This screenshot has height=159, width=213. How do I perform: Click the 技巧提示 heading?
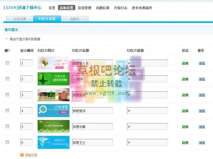pyautogui.click(x=12, y=30)
